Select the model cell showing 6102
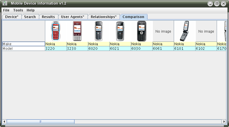Viewport: 229px width, 127px height. 206,49
